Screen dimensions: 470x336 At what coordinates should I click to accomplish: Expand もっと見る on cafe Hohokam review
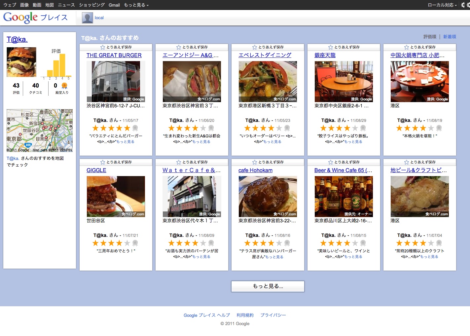click(274, 257)
